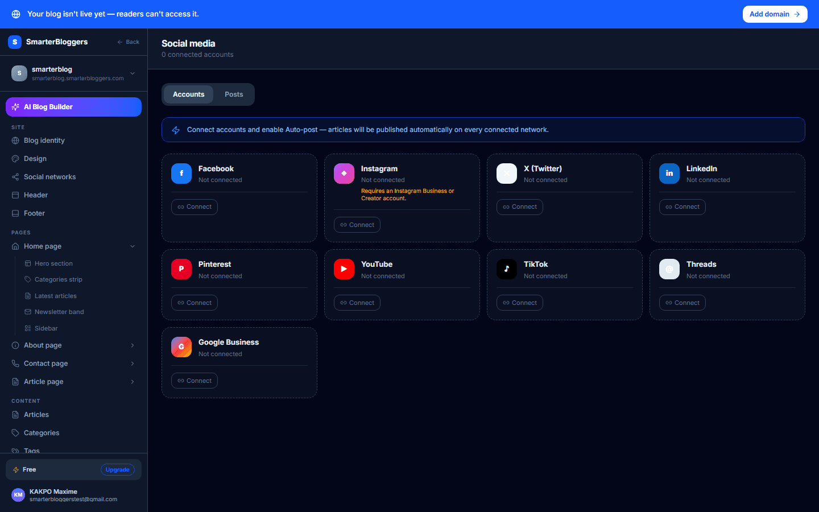
Task: Open AI Blog Builder
Action: pyautogui.click(x=73, y=107)
